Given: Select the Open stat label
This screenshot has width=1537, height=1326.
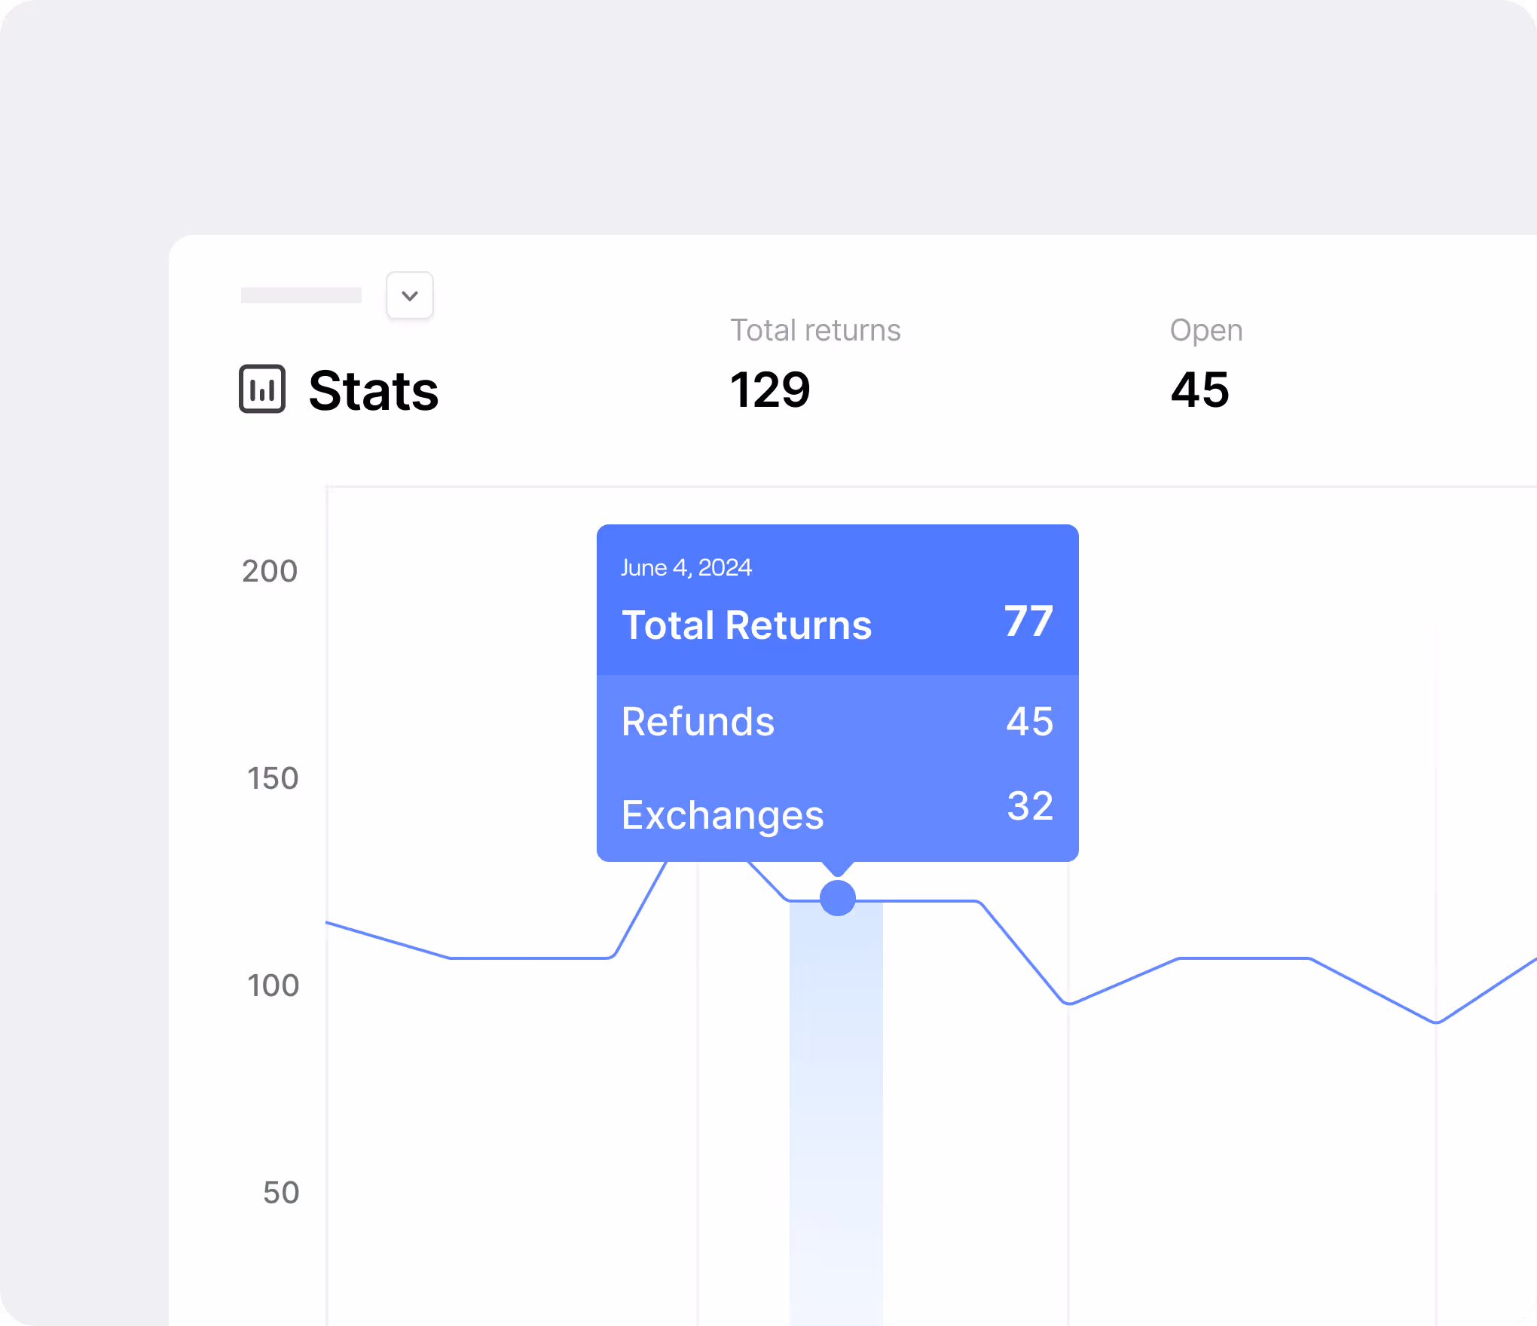Looking at the screenshot, I should pos(1205,330).
